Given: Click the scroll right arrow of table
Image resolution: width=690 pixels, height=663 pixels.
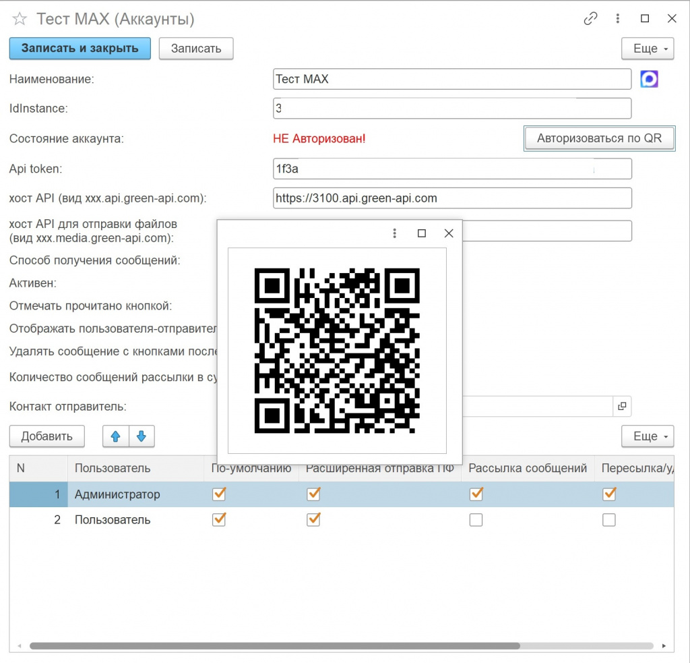Looking at the screenshot, I should coord(664,646).
